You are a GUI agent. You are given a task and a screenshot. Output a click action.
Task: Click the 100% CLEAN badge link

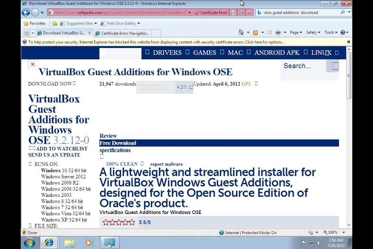pos(121,164)
